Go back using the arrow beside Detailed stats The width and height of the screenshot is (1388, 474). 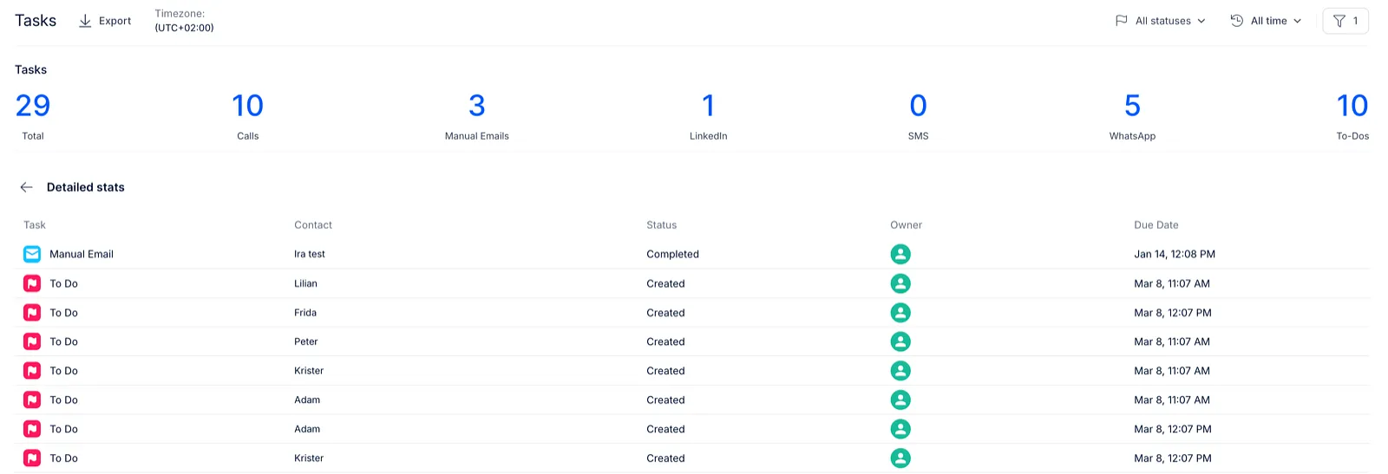(x=27, y=187)
